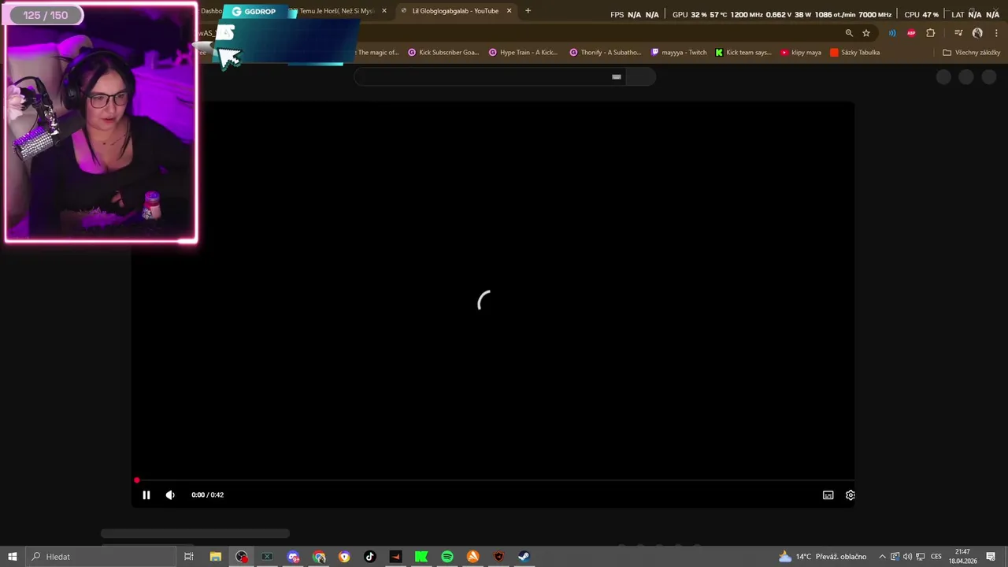Open Chrome from taskbar
This screenshot has width=1008, height=567.
pyautogui.click(x=319, y=556)
